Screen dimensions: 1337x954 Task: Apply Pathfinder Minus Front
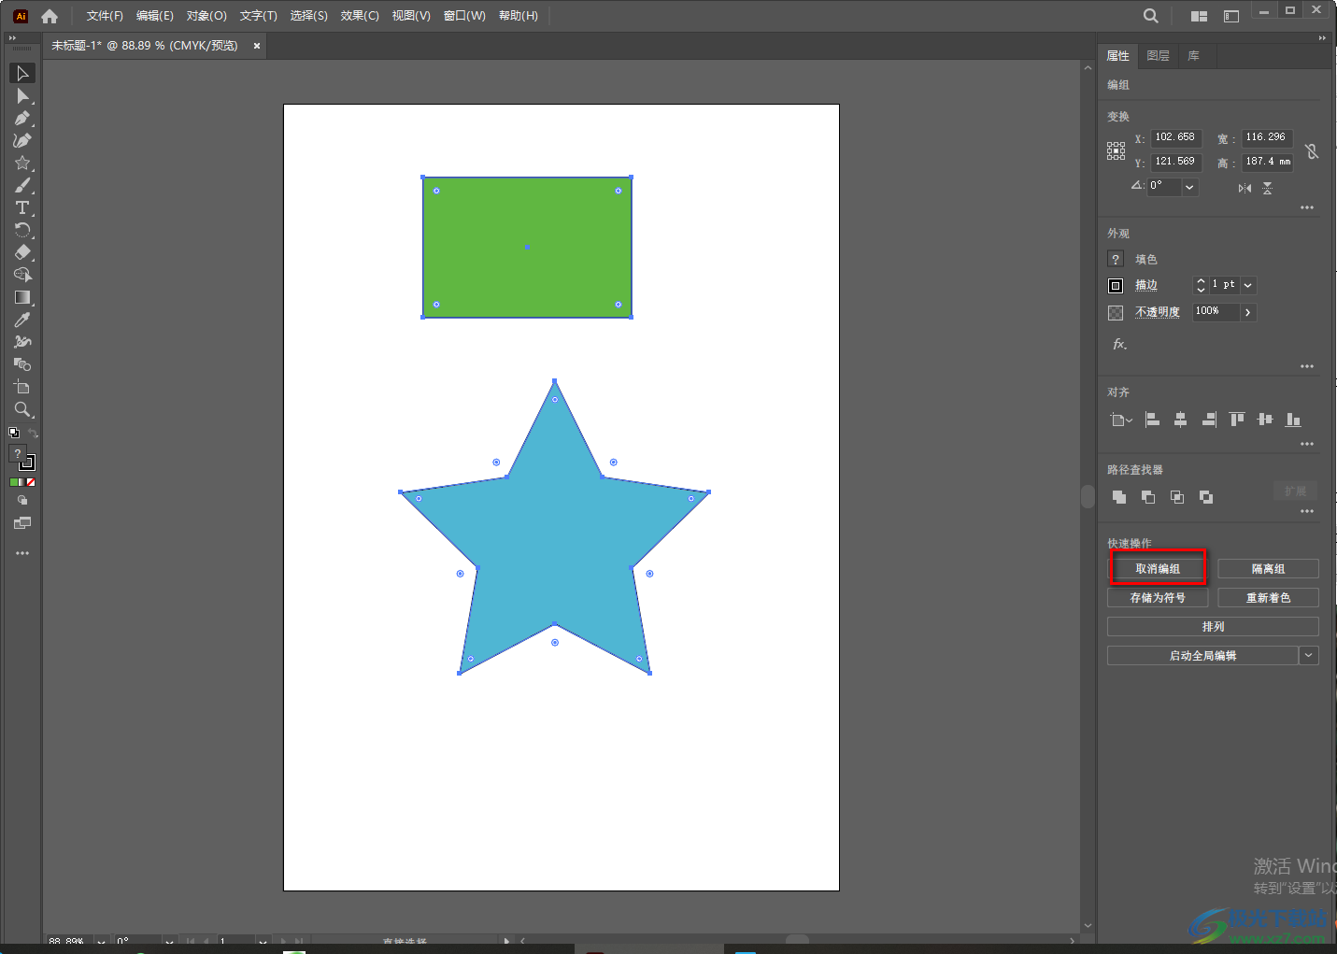1148,497
